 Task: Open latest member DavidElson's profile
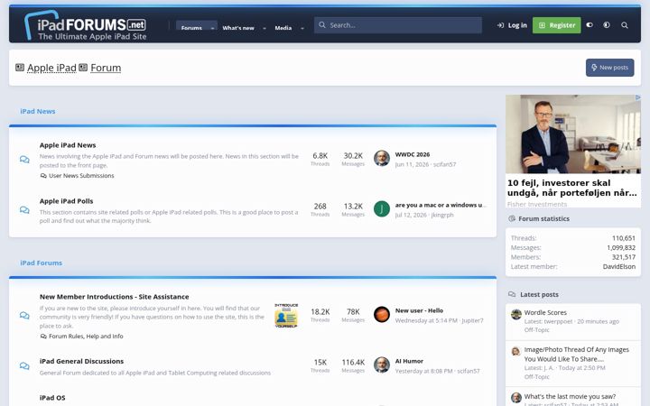tap(619, 267)
